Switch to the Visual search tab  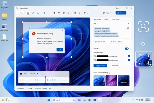115,19
